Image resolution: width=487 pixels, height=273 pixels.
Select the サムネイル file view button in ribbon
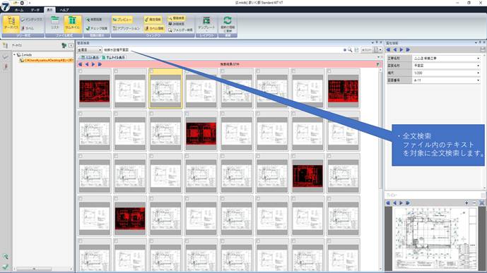72,23
